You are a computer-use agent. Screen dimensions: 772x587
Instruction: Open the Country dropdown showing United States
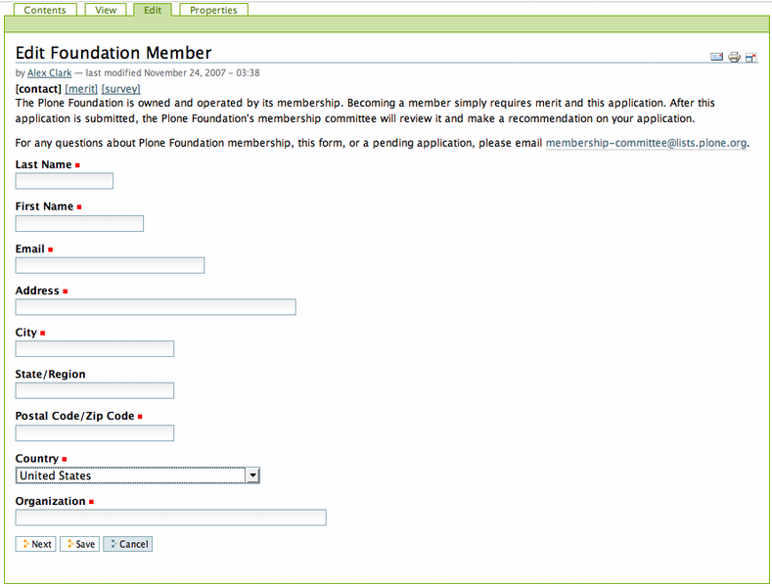tap(138, 475)
